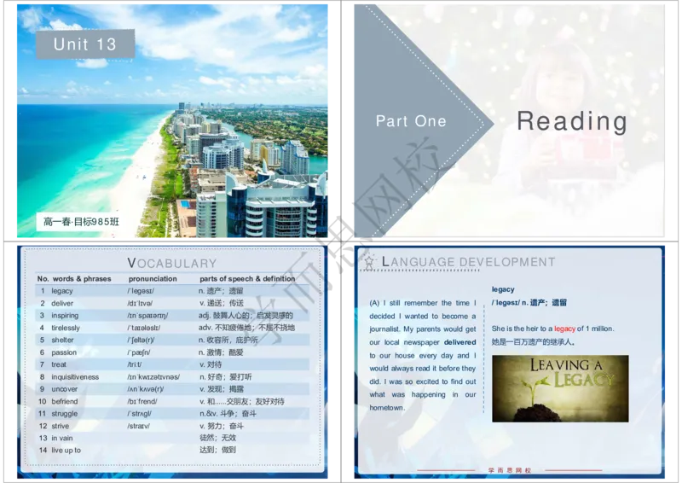Select the "words & phrases" column header
Image resolution: width=682 pixels, height=483 pixels.
click(x=82, y=279)
